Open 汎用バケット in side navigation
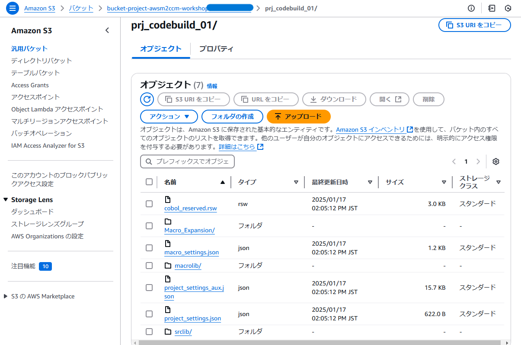This screenshot has width=521, height=345. pos(29,49)
